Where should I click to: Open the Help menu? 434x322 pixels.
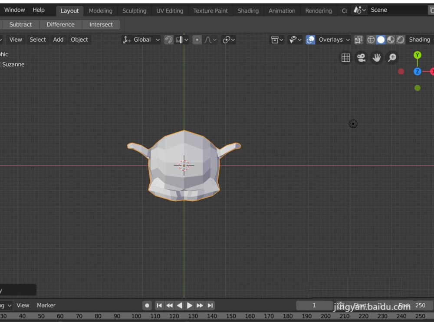(39, 10)
